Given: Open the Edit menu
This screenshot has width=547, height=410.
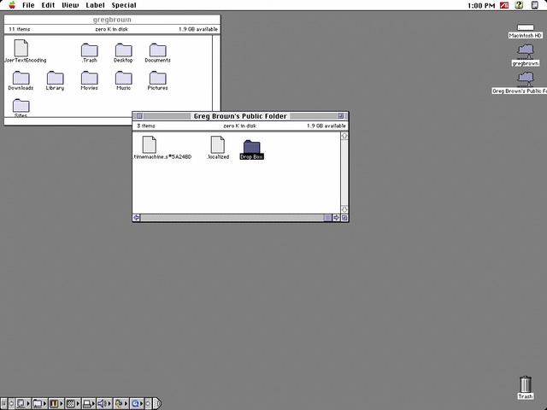Looking at the screenshot, I should point(48,5).
